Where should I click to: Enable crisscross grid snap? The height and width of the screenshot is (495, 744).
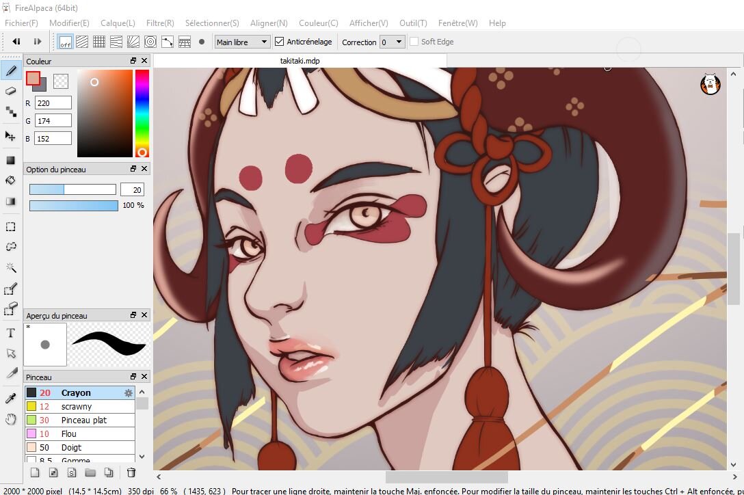coord(99,42)
